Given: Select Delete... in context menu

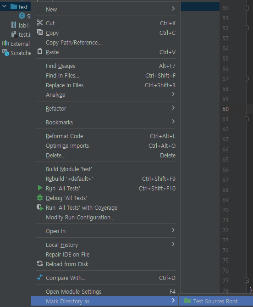Looking at the screenshot, I should pos(55,156).
